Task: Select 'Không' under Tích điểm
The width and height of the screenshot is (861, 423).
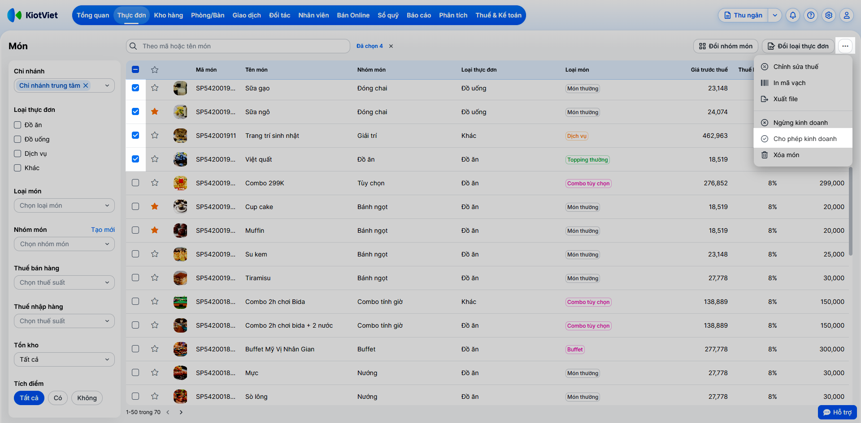Action: [87, 398]
